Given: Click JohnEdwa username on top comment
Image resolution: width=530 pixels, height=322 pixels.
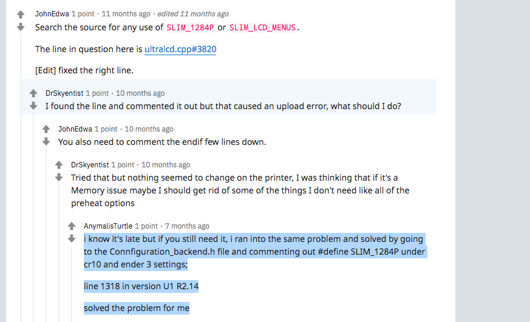Looking at the screenshot, I should (52, 13).
